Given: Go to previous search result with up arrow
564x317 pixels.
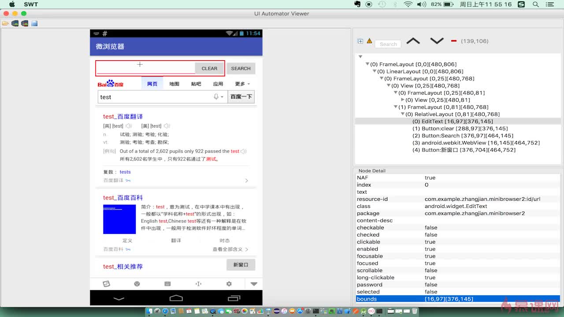Looking at the screenshot, I should (x=413, y=41).
